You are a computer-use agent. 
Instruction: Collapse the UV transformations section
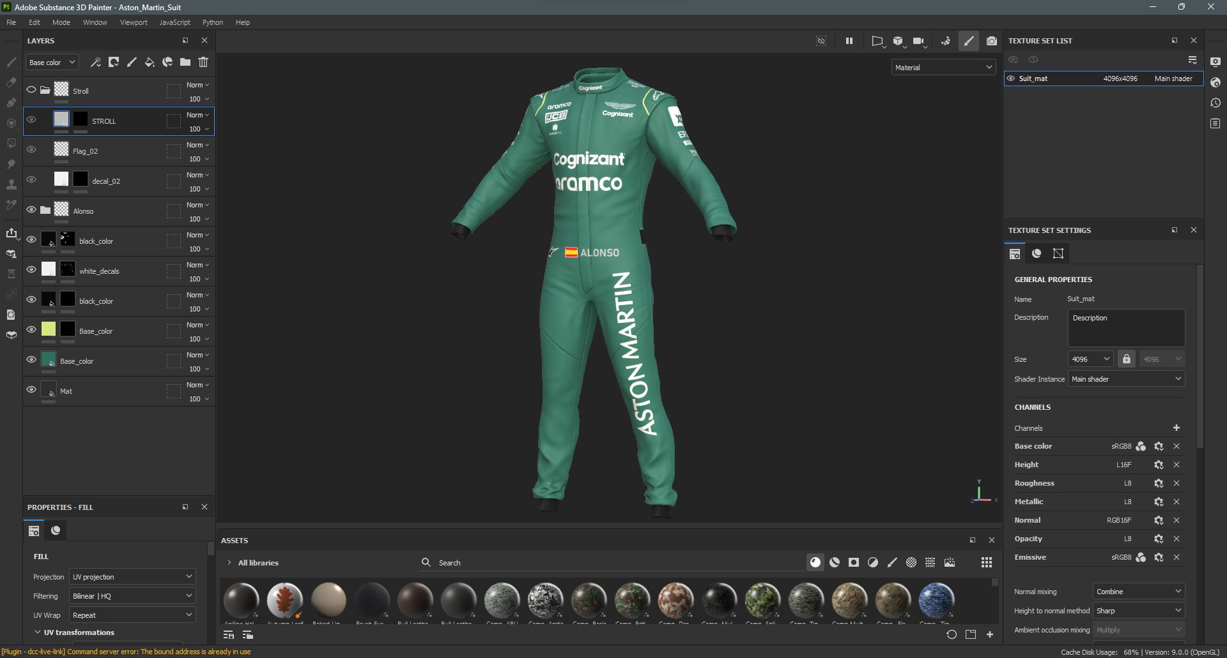coord(38,632)
